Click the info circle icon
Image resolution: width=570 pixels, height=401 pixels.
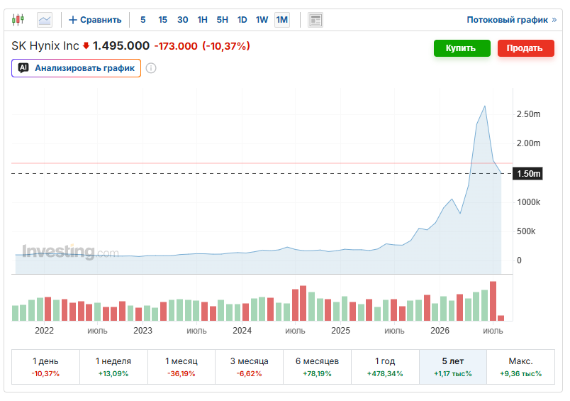click(151, 68)
